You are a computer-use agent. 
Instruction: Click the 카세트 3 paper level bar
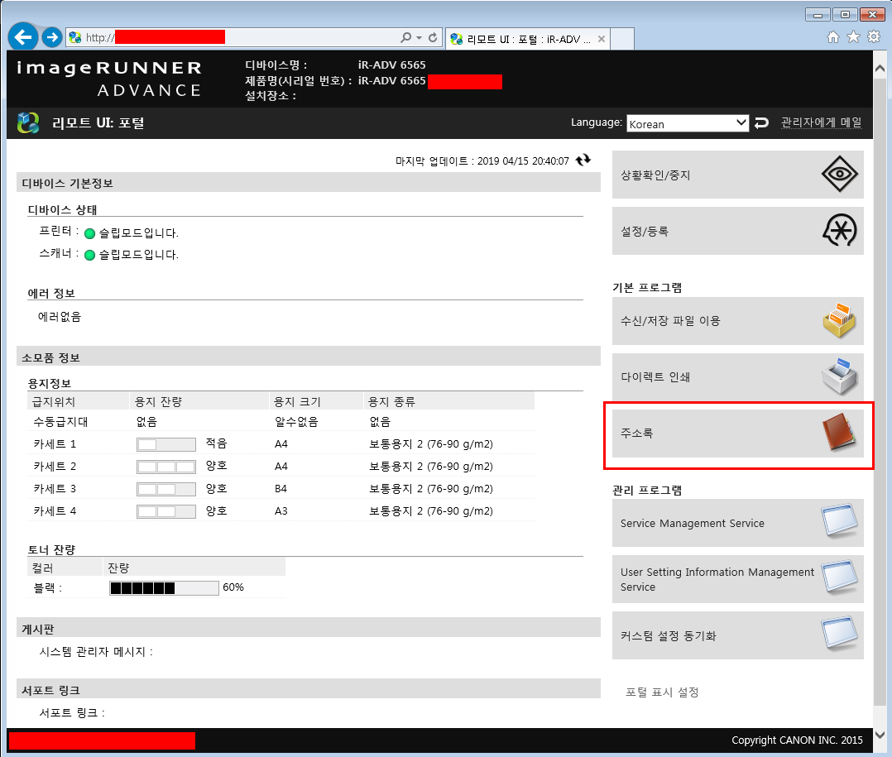tap(166, 489)
